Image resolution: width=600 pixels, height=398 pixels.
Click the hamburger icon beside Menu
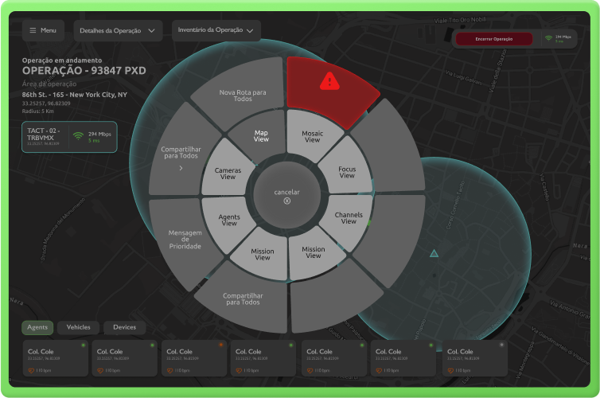click(x=33, y=30)
